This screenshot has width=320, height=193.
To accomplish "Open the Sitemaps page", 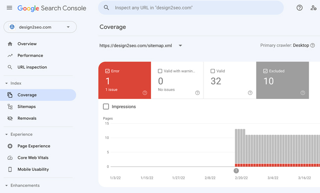I will coord(26,107).
